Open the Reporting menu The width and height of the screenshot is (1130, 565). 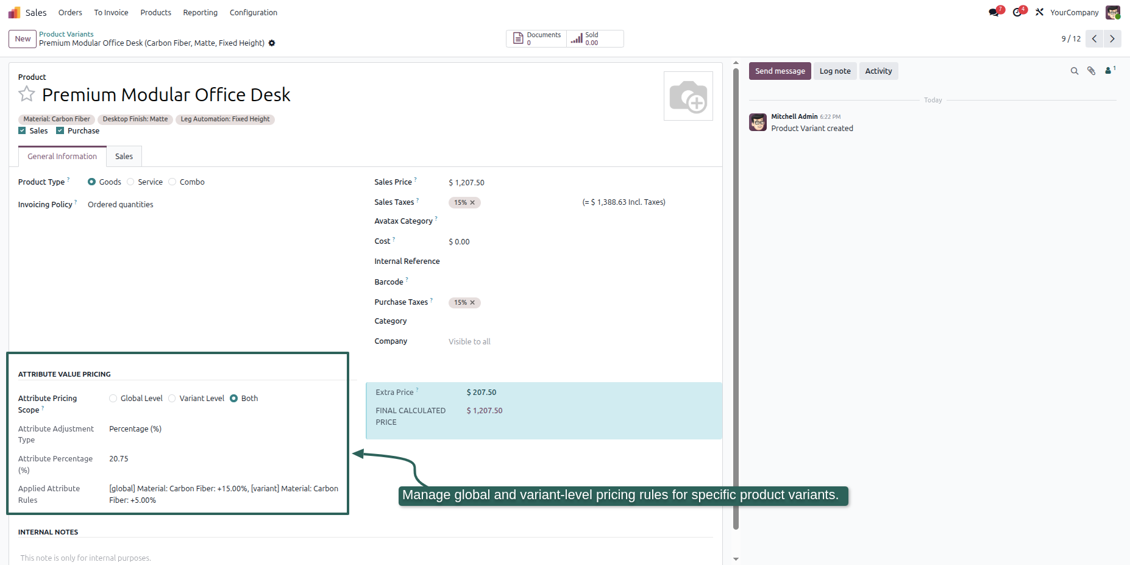click(200, 12)
